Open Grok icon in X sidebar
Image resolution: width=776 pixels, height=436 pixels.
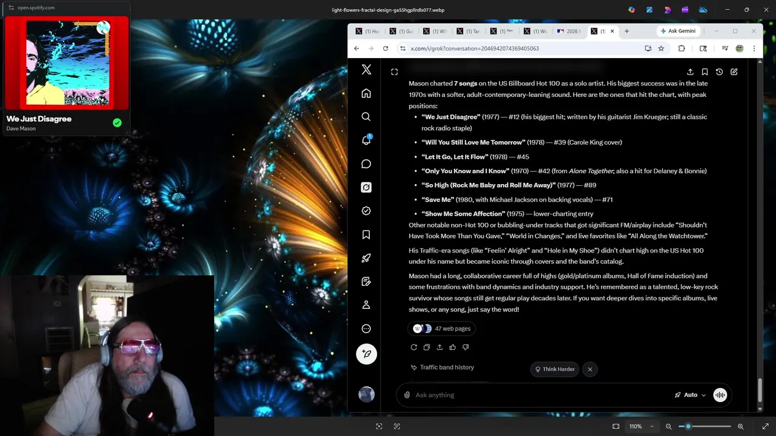click(x=366, y=188)
